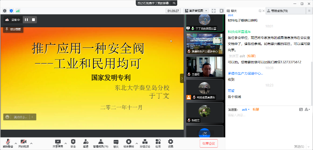
Task: Open meeting info icon at top left
Action: [5, 11]
